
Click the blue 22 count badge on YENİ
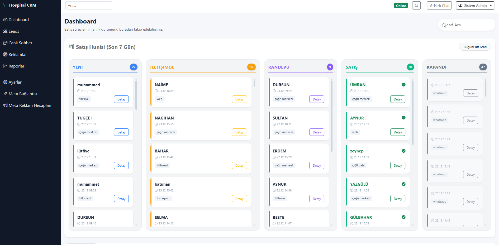134,67
